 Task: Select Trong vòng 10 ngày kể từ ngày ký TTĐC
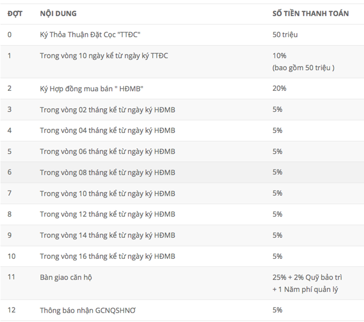[x=104, y=56]
